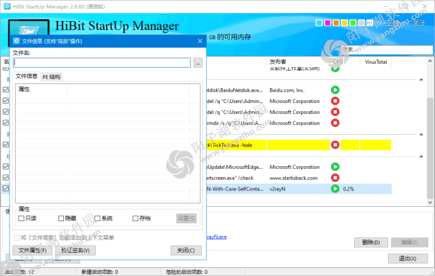This screenshot has width=435, height=276.
Task: Click the 关闭(C) close button
Action: tap(186, 250)
